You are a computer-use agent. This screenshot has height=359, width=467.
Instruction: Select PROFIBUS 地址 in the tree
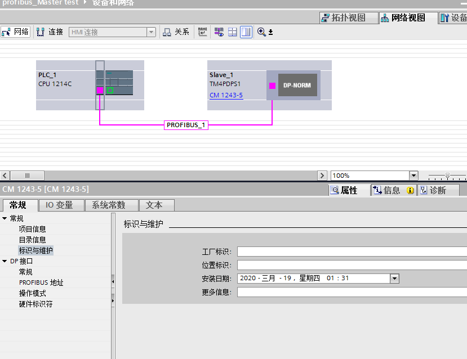tap(41, 282)
